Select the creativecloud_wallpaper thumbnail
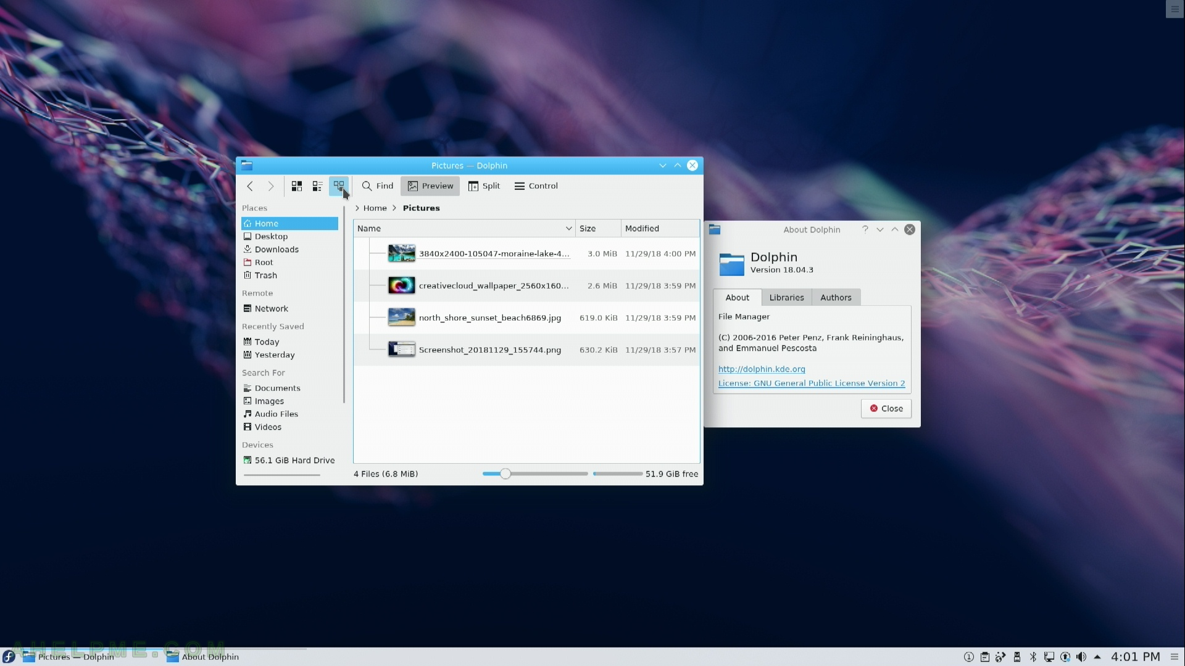Viewport: 1185px width, 666px height. pyautogui.click(x=401, y=286)
